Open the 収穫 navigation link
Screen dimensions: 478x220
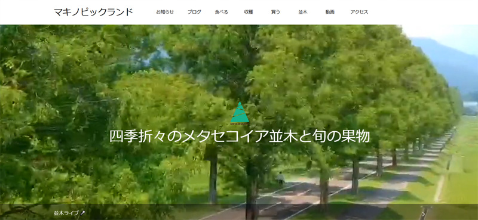[249, 12]
